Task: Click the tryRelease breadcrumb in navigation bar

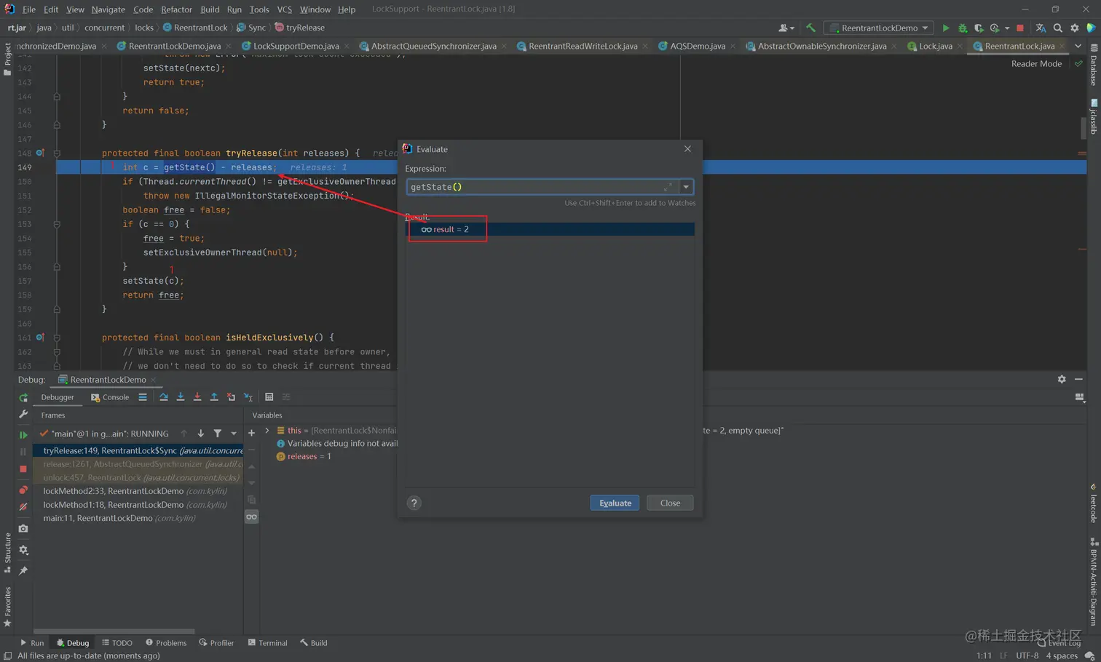Action: pyautogui.click(x=299, y=28)
